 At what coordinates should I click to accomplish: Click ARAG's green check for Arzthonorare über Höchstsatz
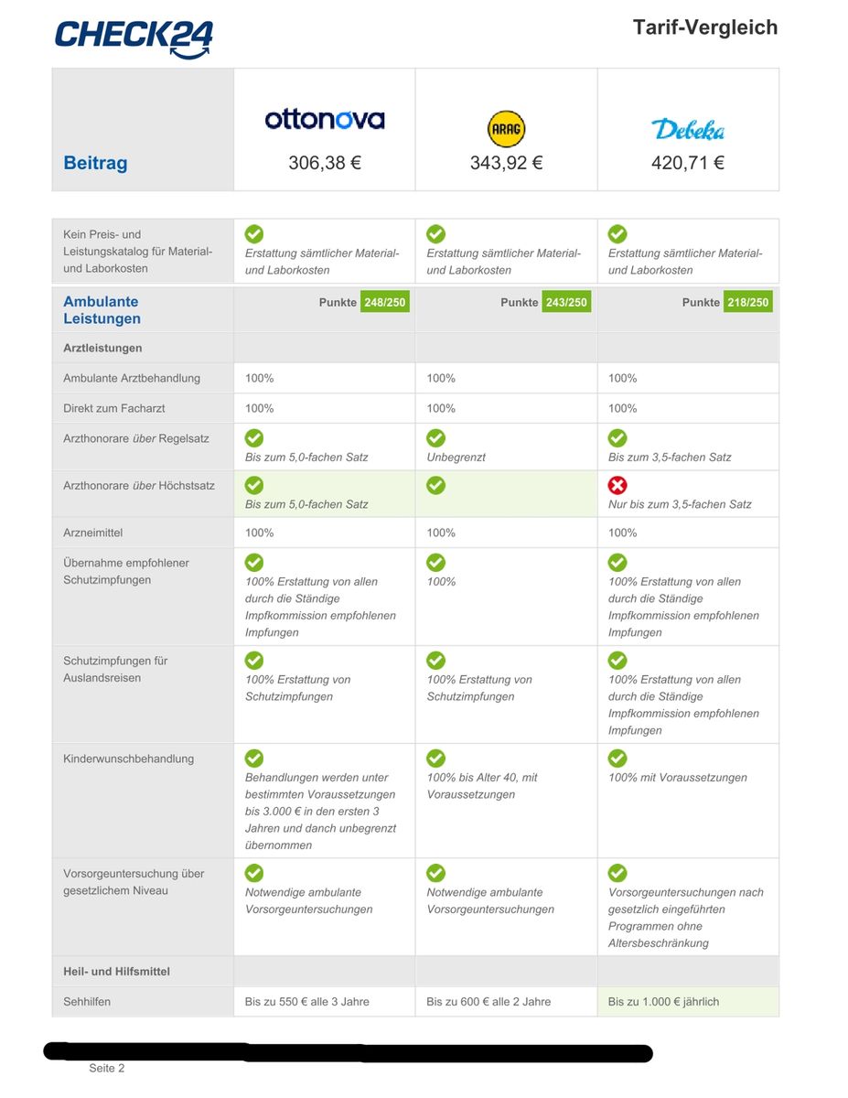coord(436,486)
